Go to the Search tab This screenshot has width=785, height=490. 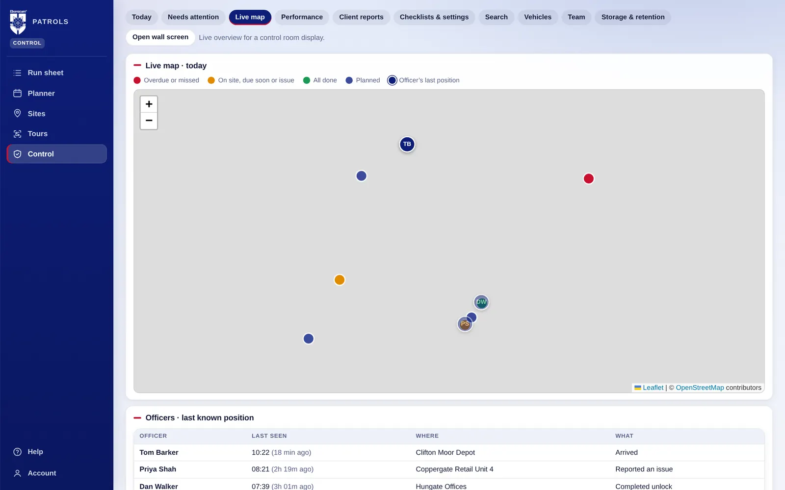pos(497,17)
